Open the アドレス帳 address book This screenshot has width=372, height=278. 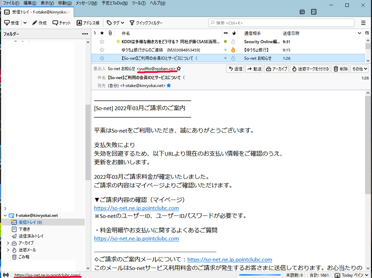point(88,23)
